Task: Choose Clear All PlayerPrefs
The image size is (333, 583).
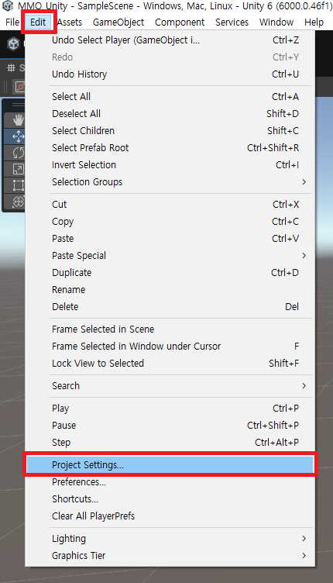Action: (x=170, y=516)
